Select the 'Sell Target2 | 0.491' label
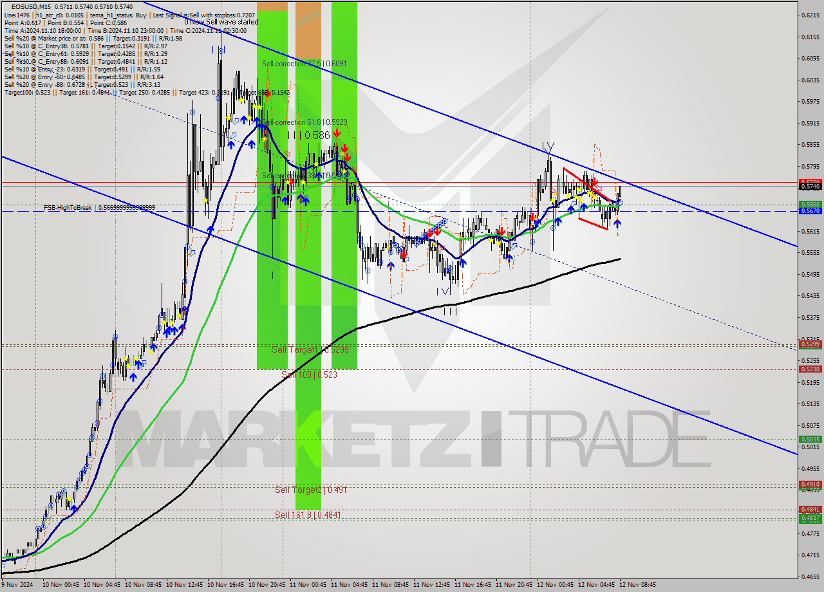 click(x=311, y=490)
